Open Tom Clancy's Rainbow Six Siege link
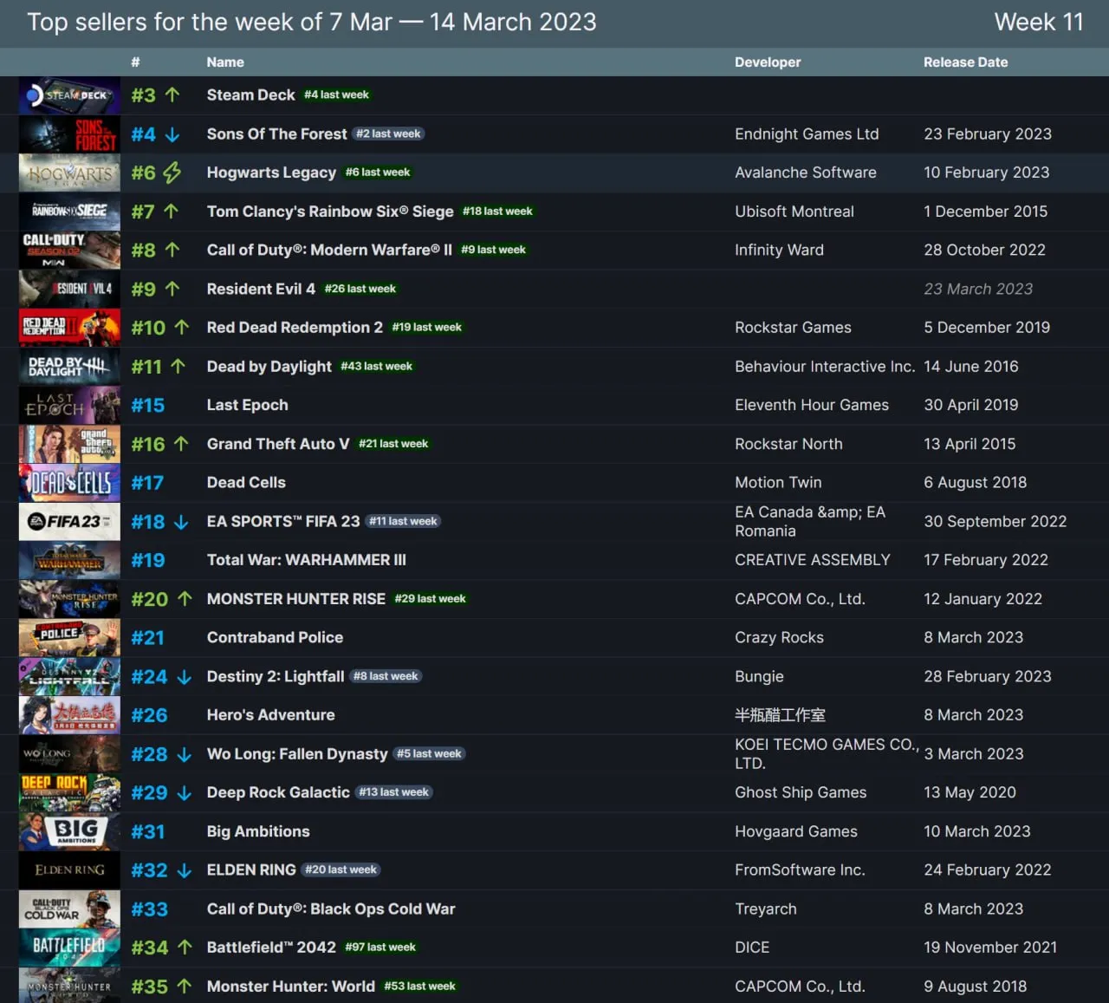Viewport: 1109px width, 1003px height. pos(330,211)
